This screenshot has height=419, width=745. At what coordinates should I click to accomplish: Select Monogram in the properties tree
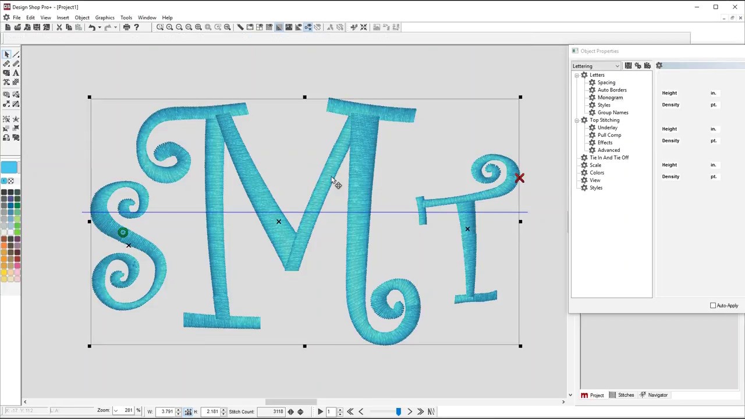(x=610, y=98)
